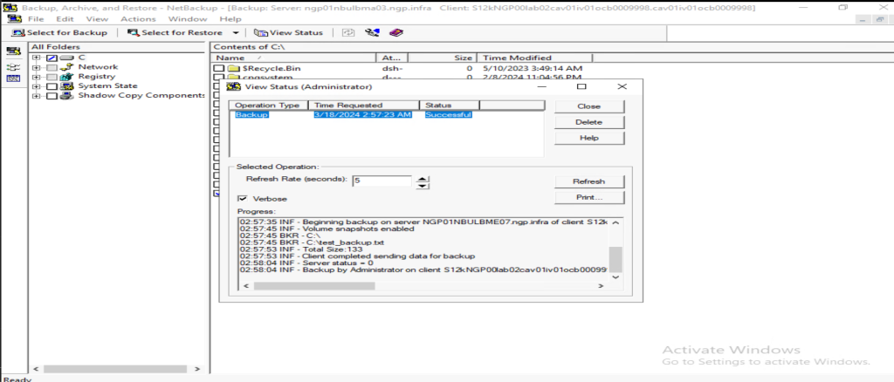Screen dimensions: 894x382
Task: Open the Select for Restore dropdown arrow
Action: pos(236,33)
